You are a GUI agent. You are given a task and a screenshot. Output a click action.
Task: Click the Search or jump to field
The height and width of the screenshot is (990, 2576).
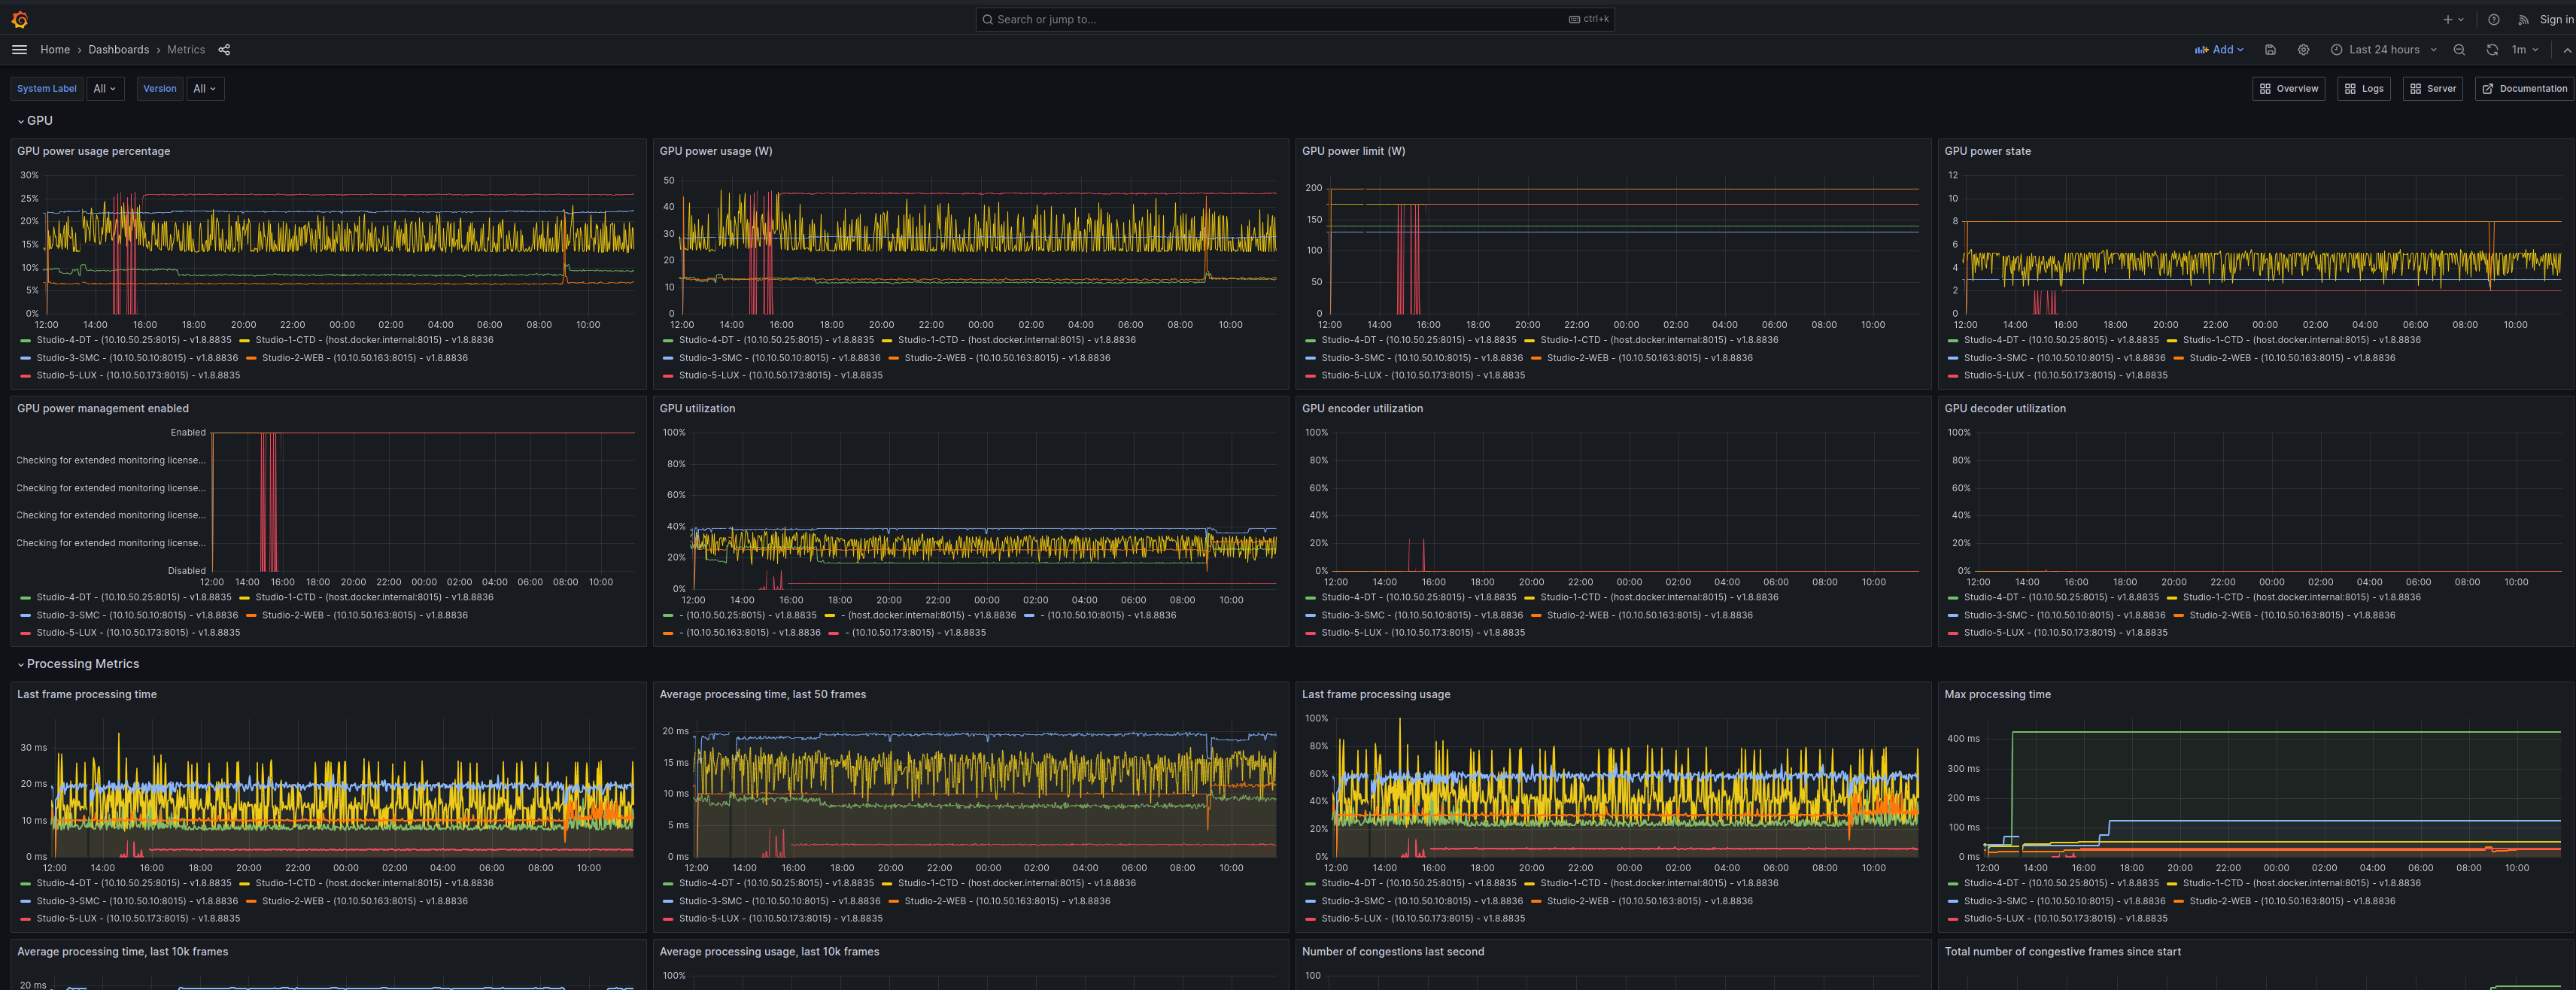(1294, 19)
